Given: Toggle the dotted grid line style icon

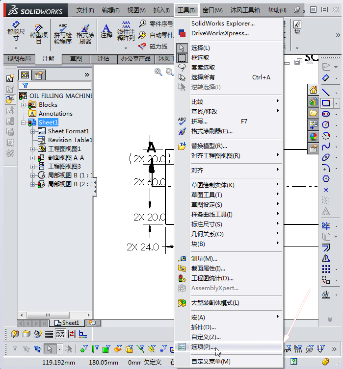Looking at the screenshot, I should pyautogui.click(x=60, y=334).
